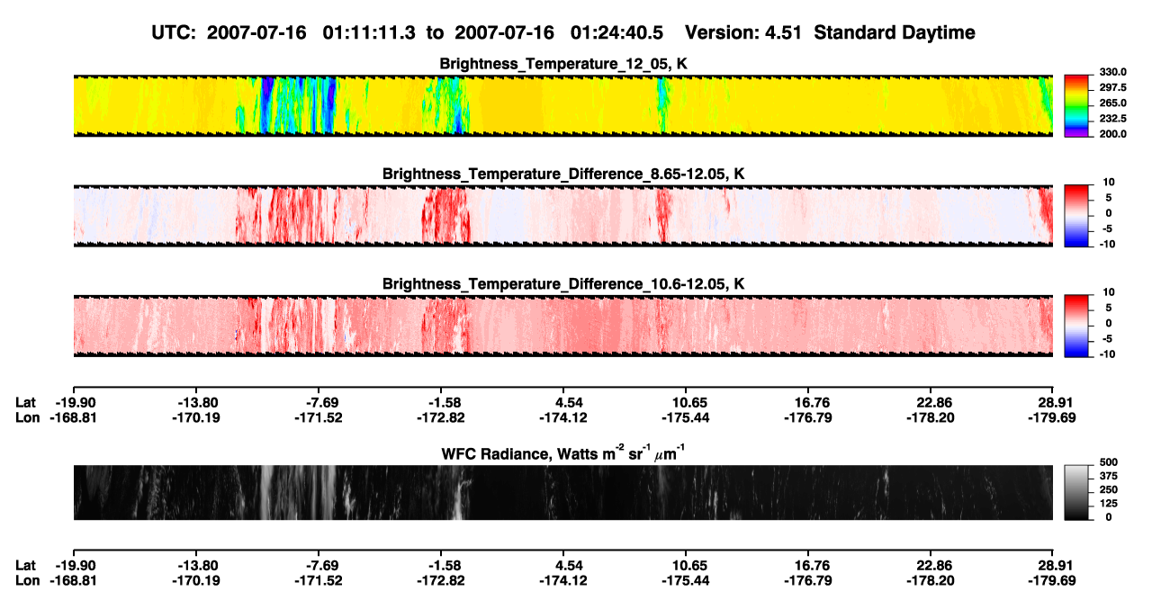Click the '330.0' colorbar label

[1111, 73]
